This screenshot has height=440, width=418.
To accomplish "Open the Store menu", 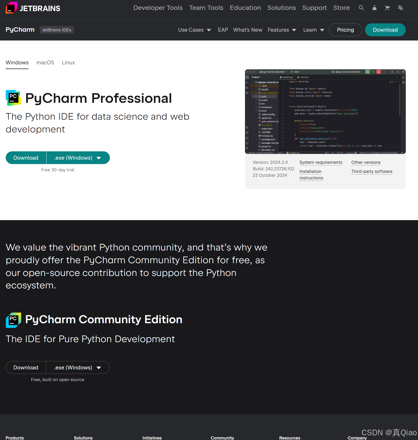I will (x=341, y=8).
